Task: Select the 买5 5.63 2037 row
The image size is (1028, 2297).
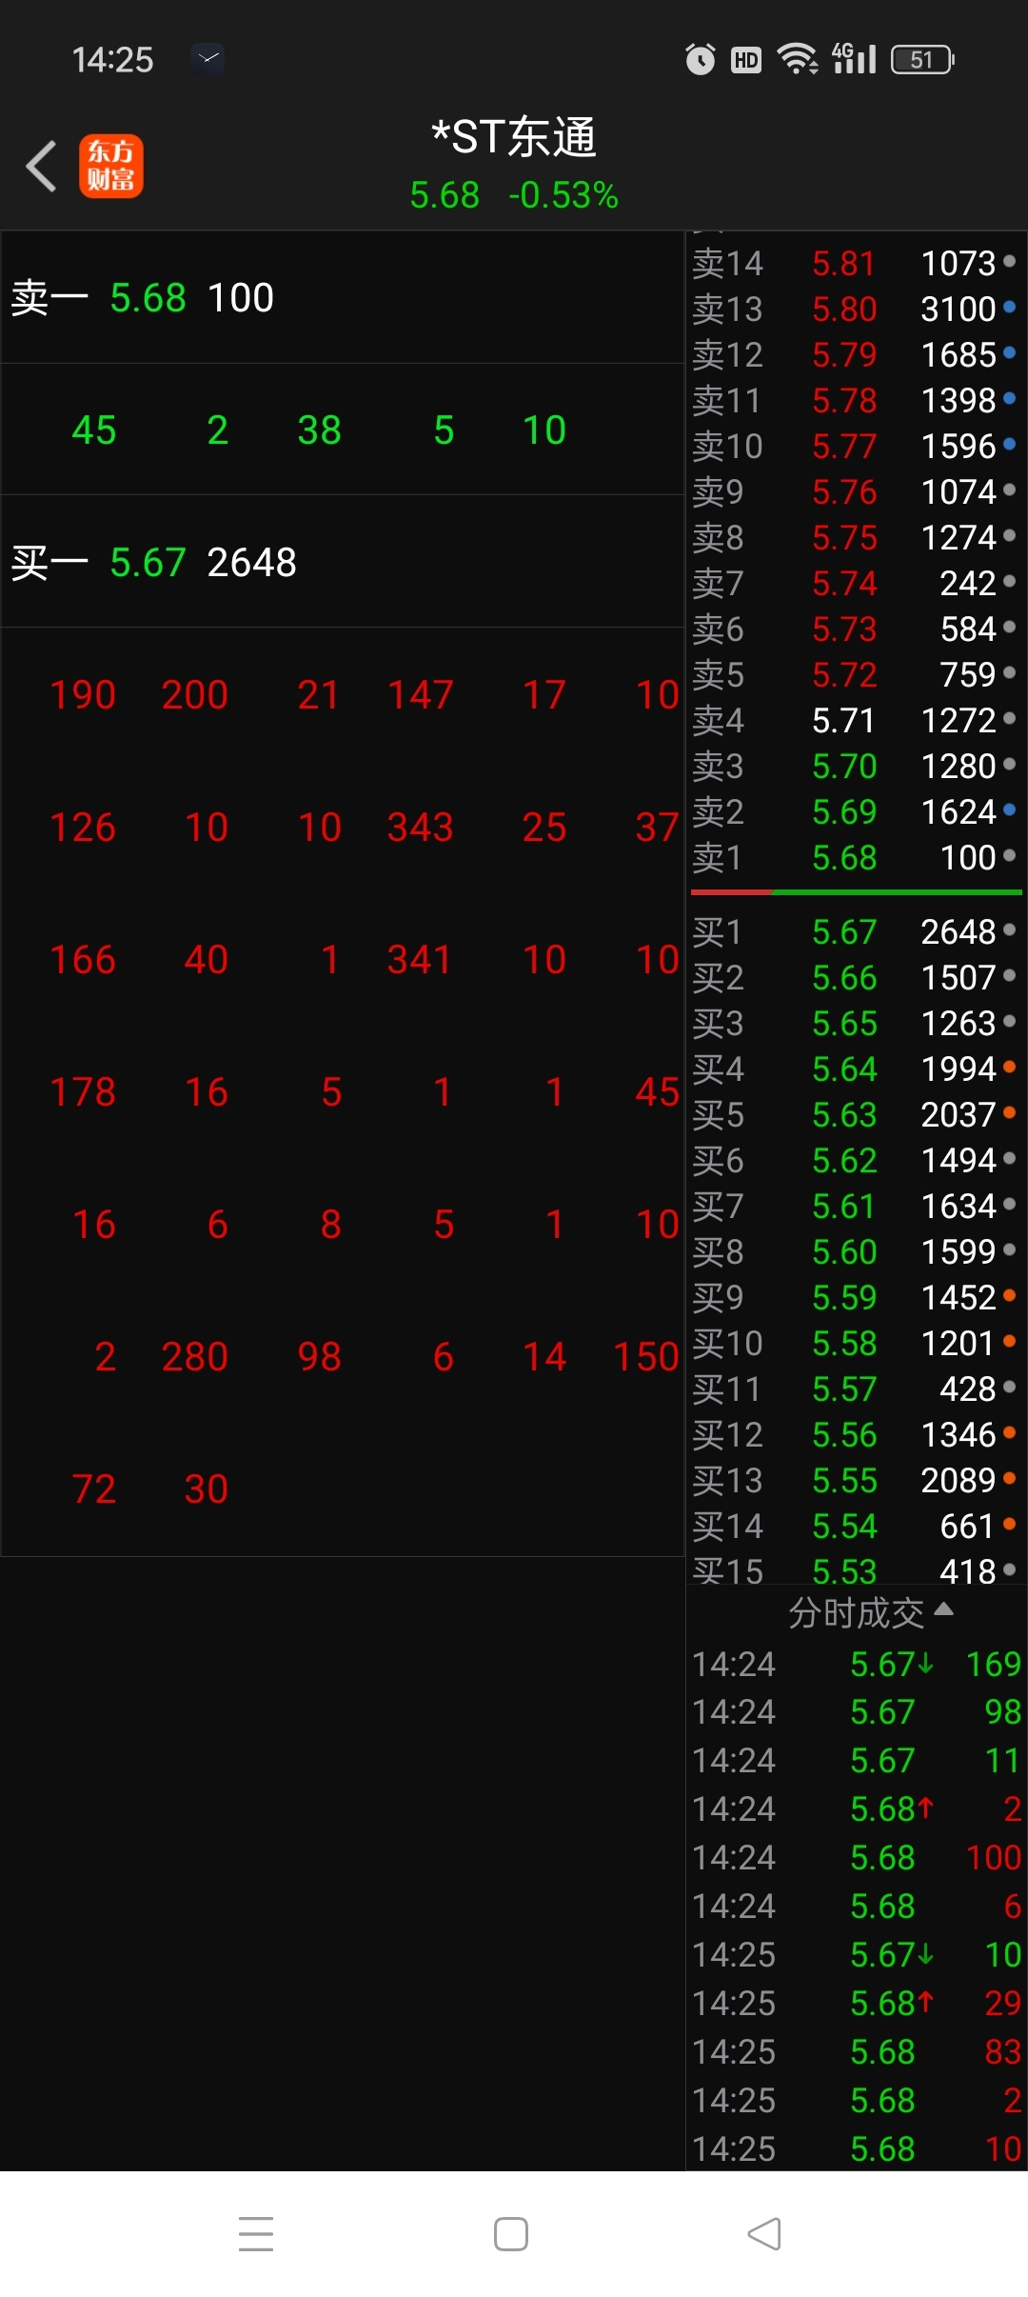Action: (x=855, y=1114)
